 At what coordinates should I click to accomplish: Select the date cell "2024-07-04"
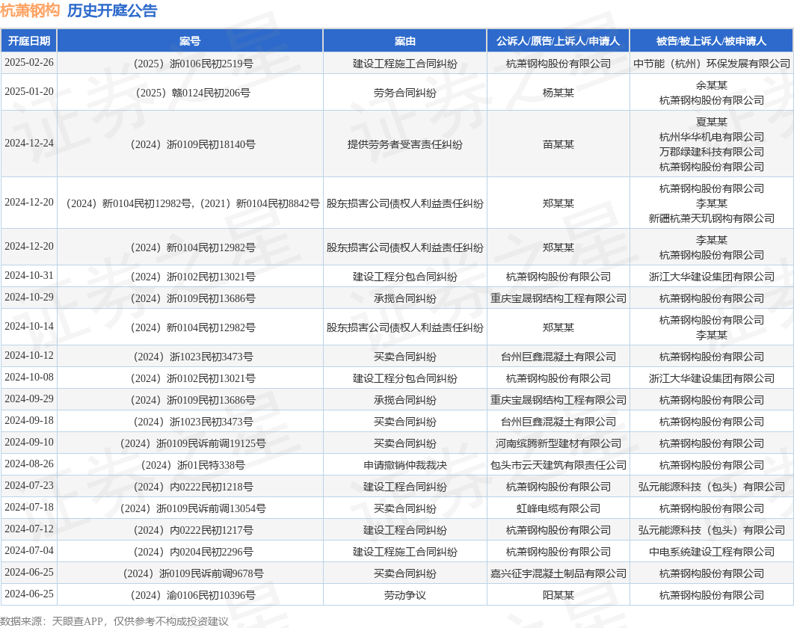(29, 550)
